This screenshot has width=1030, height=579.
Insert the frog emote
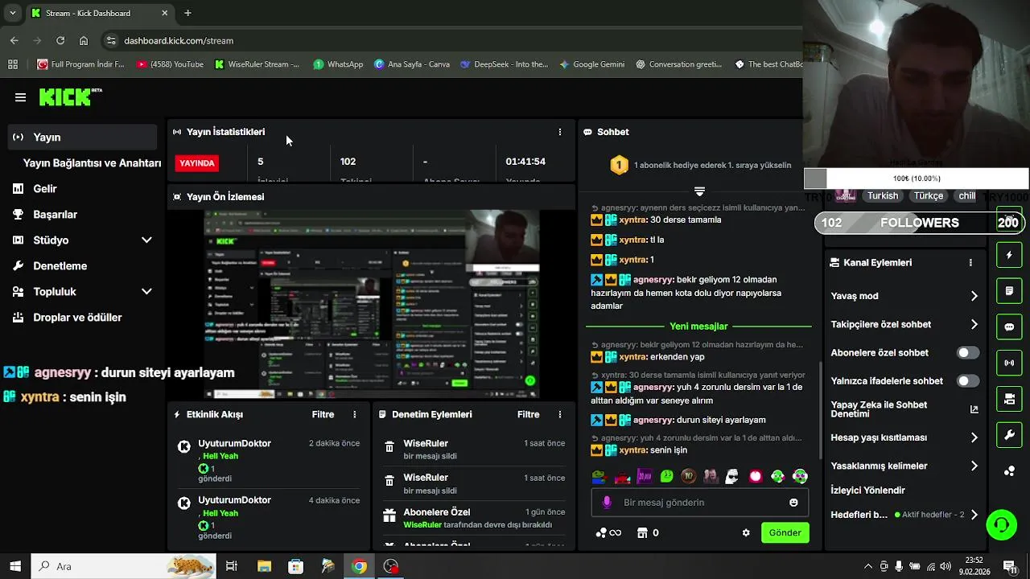coord(599,476)
